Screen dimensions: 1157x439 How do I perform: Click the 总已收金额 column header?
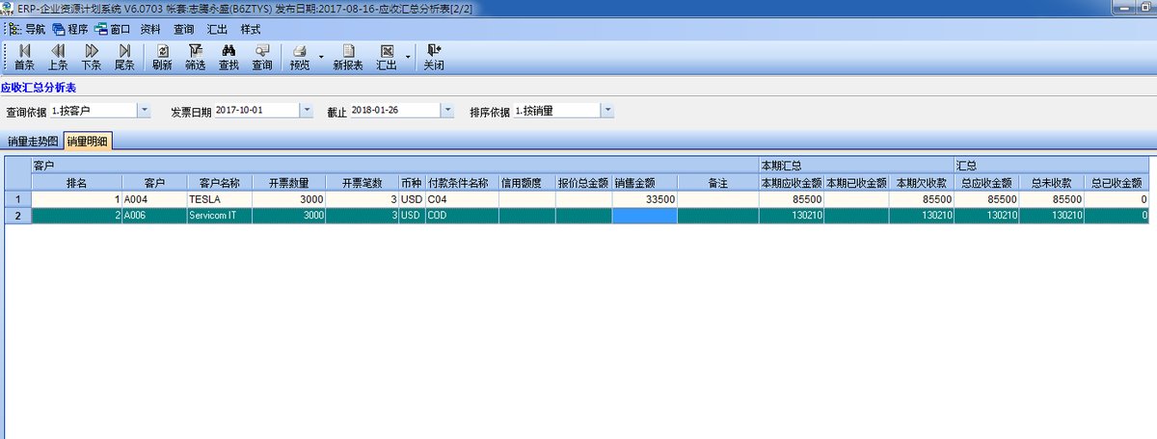coord(1117,182)
